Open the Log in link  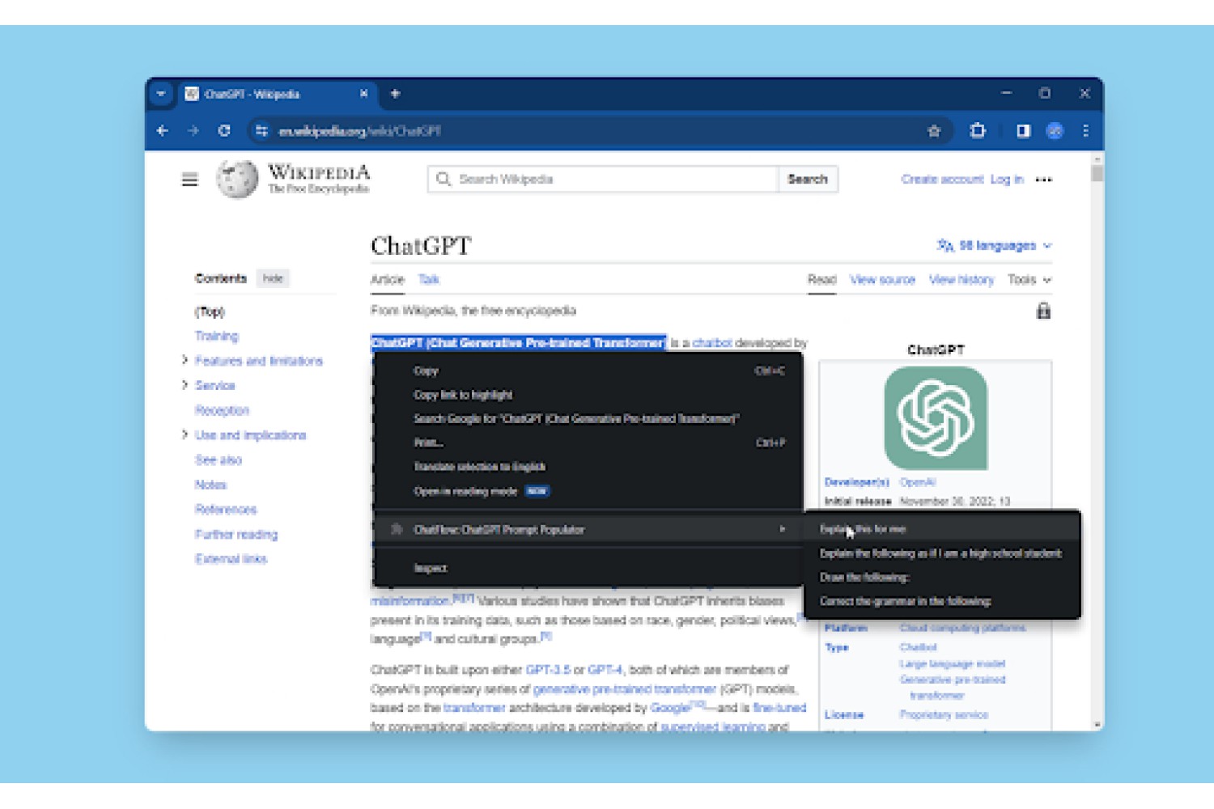pos(1007,179)
